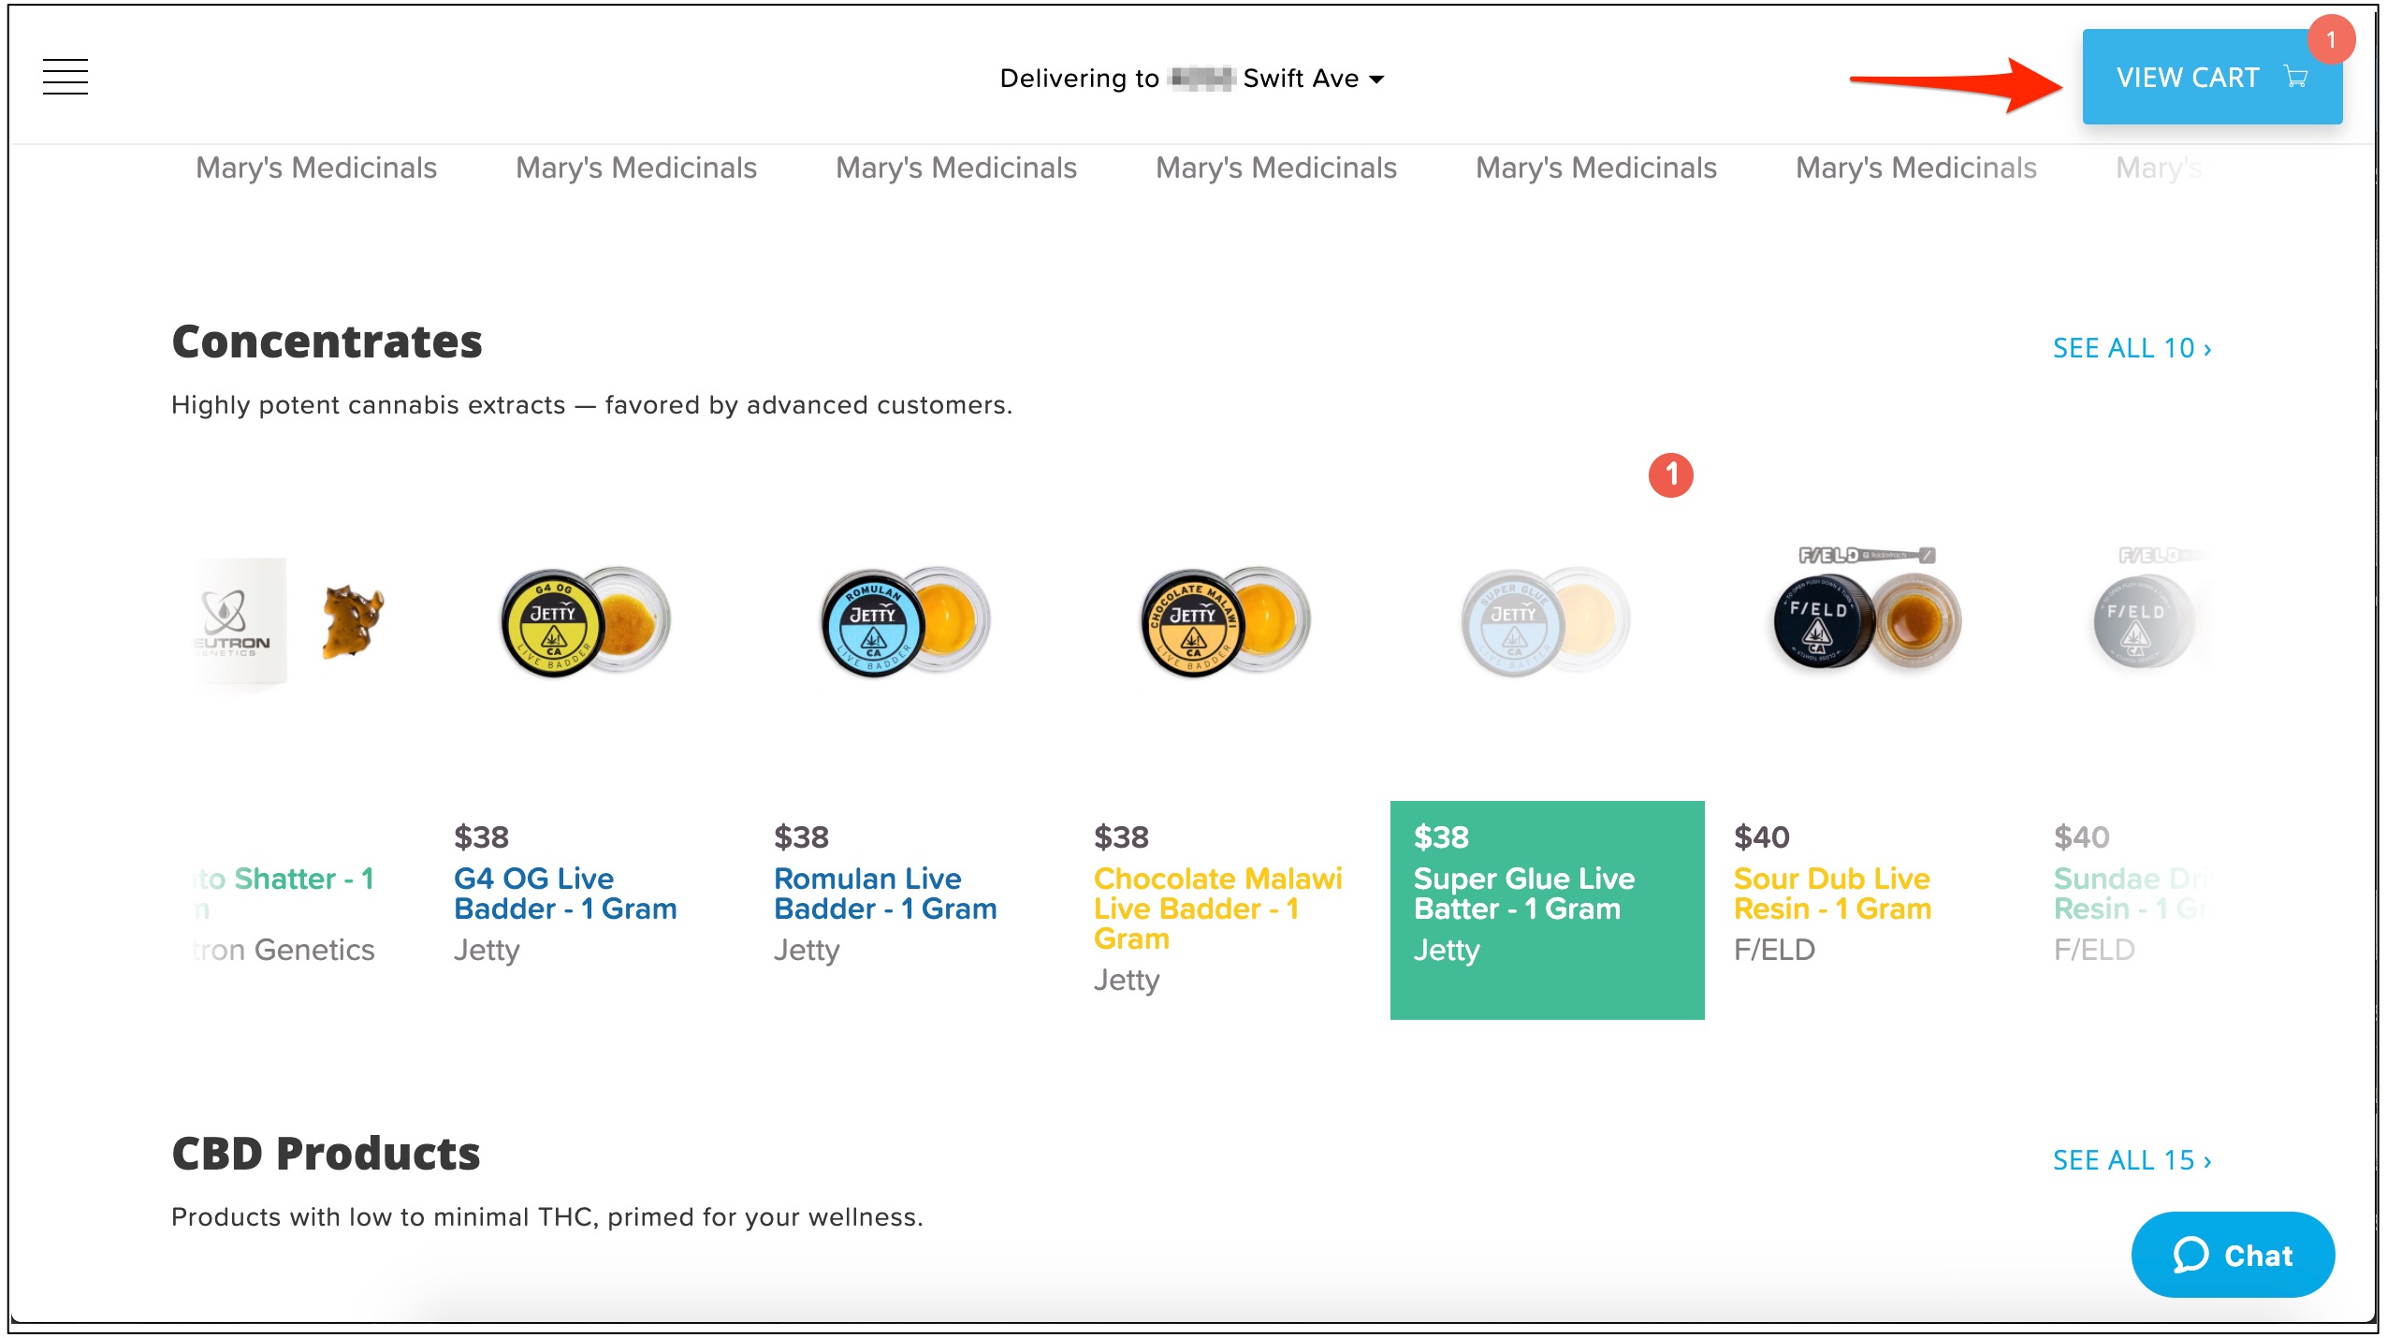Click the $38 price of G4 OG Live Badder

(x=481, y=836)
